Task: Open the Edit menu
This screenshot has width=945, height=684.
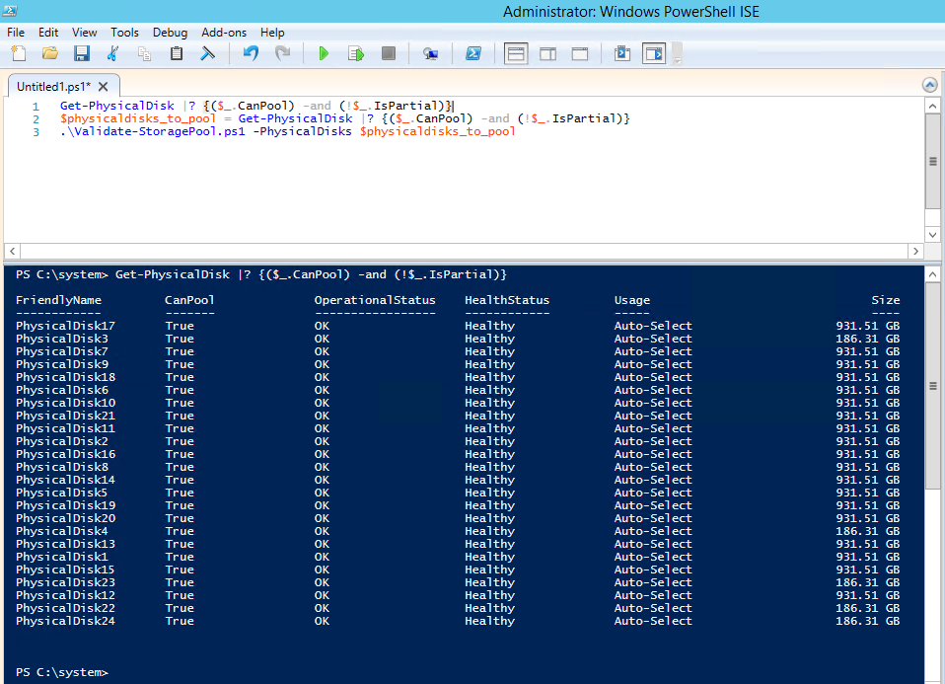Action: pos(48,33)
